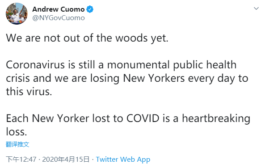The image size is (265, 168).
Task: Click the text "this virus."
Action: tap(29, 92)
